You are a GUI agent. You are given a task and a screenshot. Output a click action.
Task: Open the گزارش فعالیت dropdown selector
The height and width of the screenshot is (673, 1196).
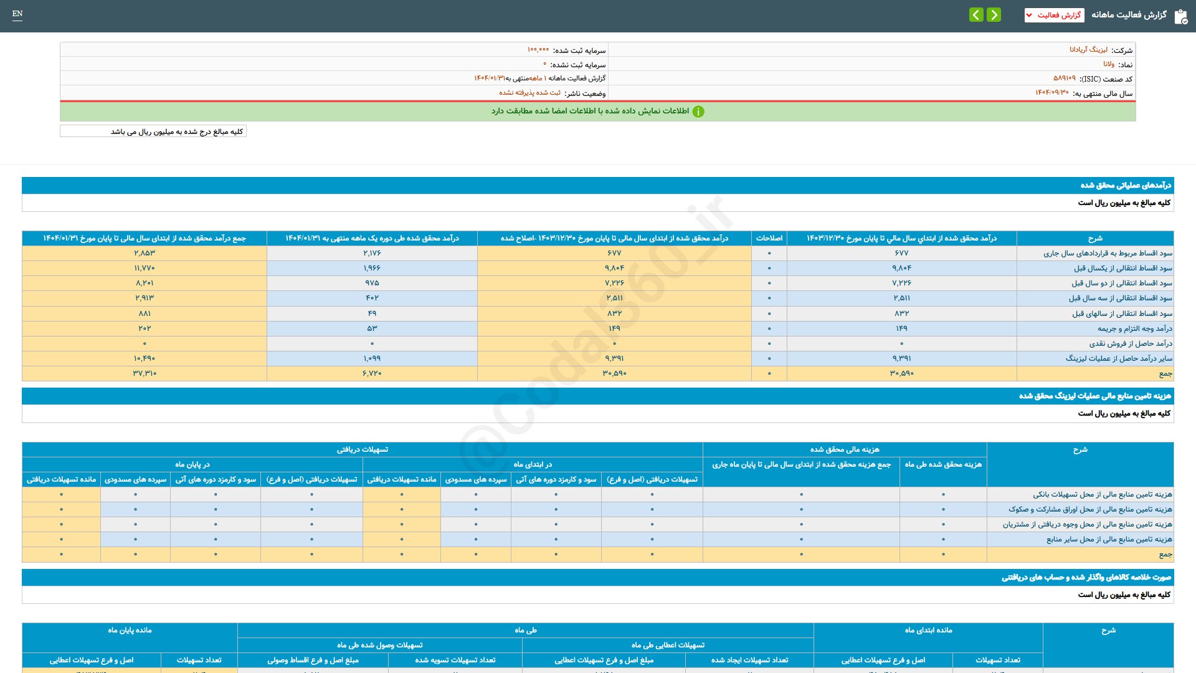pyautogui.click(x=1054, y=15)
